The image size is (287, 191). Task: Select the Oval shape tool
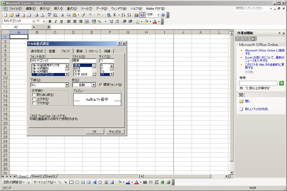77,182
